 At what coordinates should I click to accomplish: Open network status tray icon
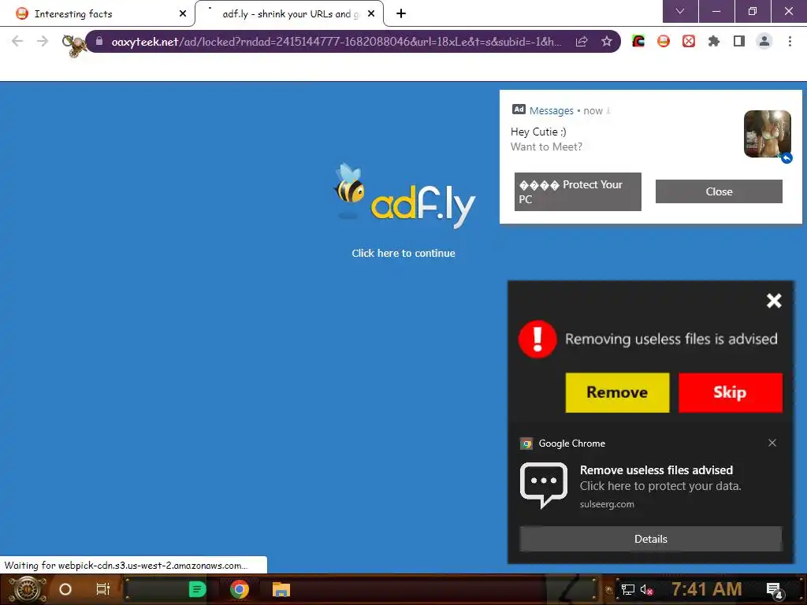[x=627, y=589]
